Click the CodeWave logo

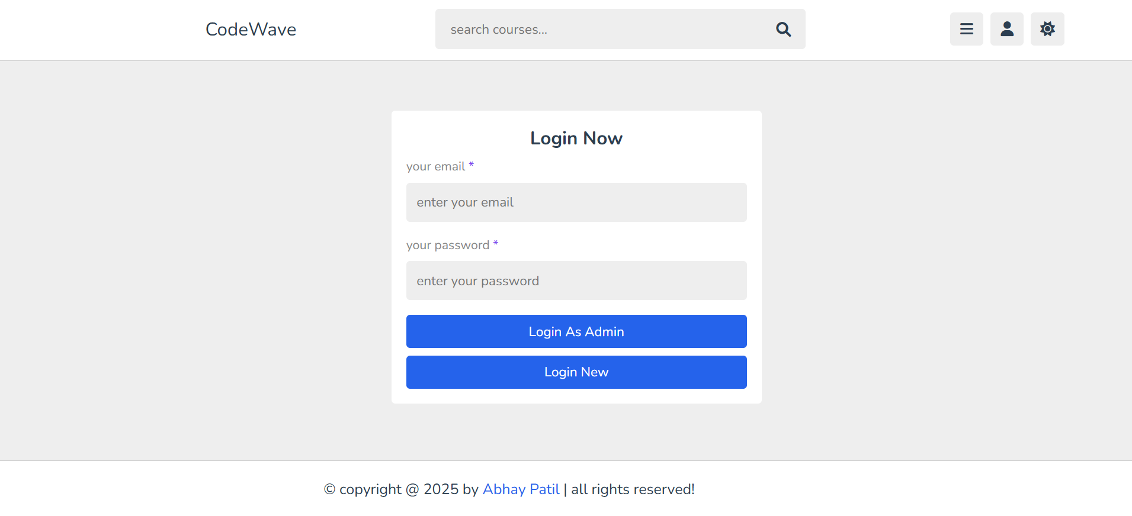pos(251,30)
